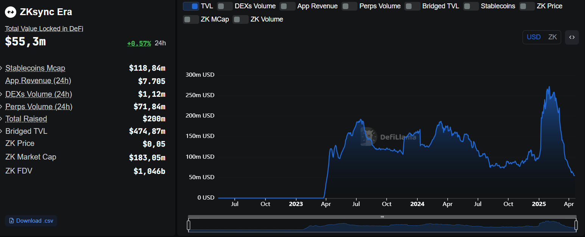Enable the DEXs Volume chart toggle
Viewport: 585px width, 237px height.
(x=225, y=6)
